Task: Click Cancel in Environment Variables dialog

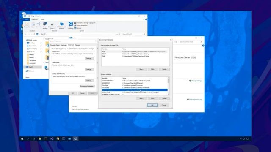Action: [x=164, y=105]
